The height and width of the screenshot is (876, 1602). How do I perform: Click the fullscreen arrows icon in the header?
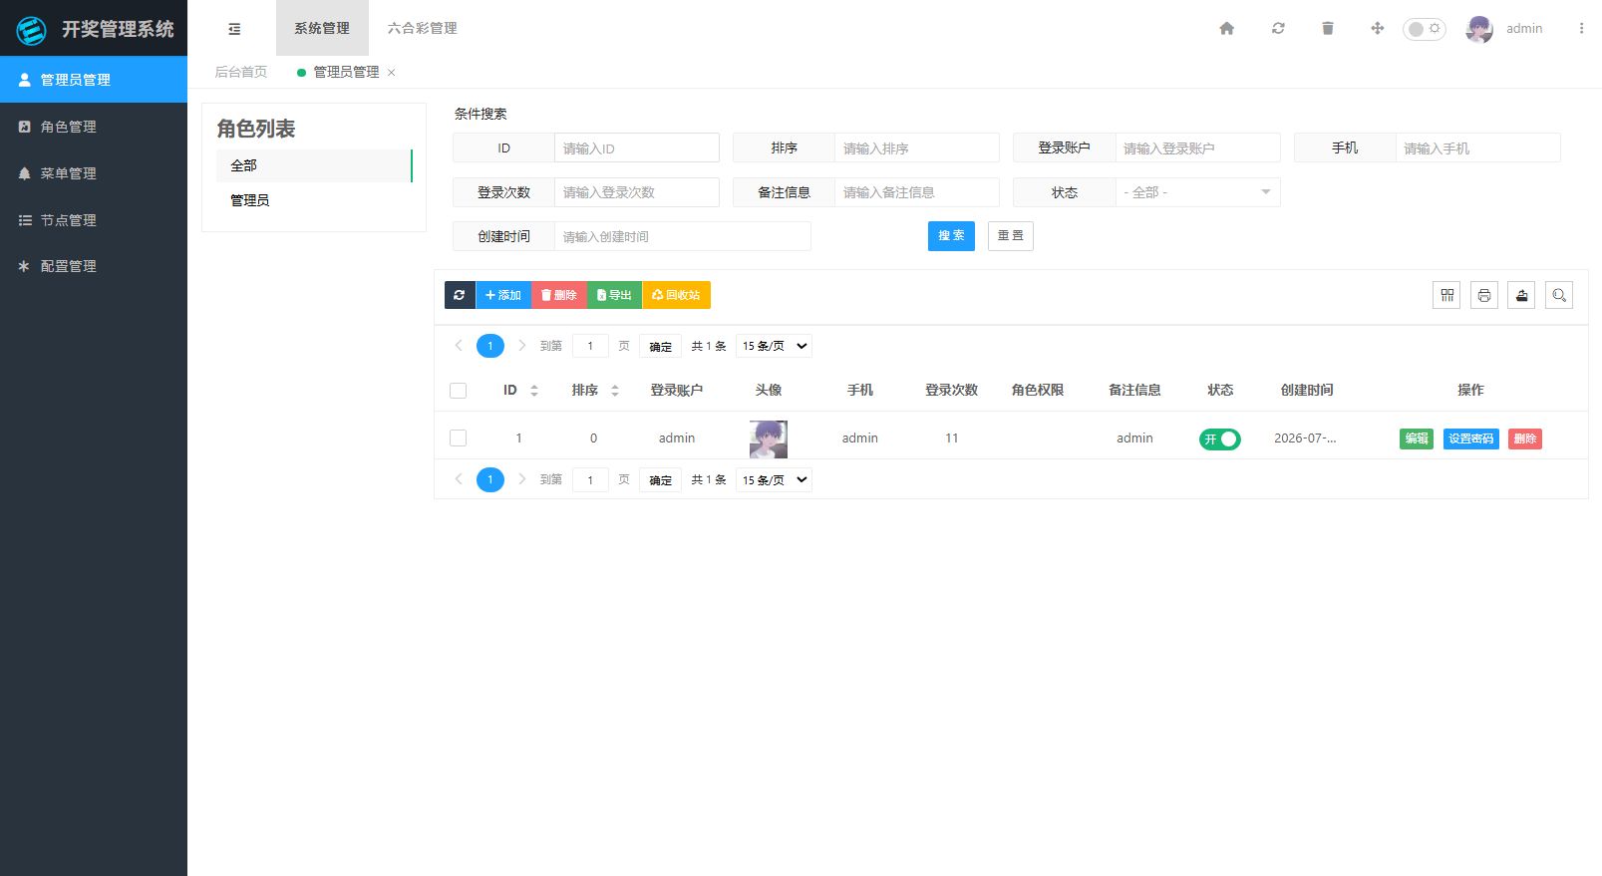pyautogui.click(x=1378, y=28)
